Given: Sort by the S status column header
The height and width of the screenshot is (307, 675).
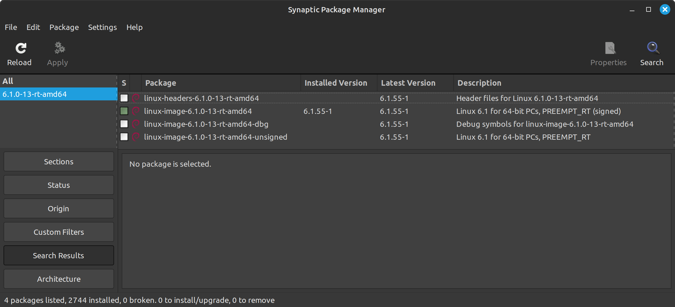Looking at the screenshot, I should click(124, 83).
